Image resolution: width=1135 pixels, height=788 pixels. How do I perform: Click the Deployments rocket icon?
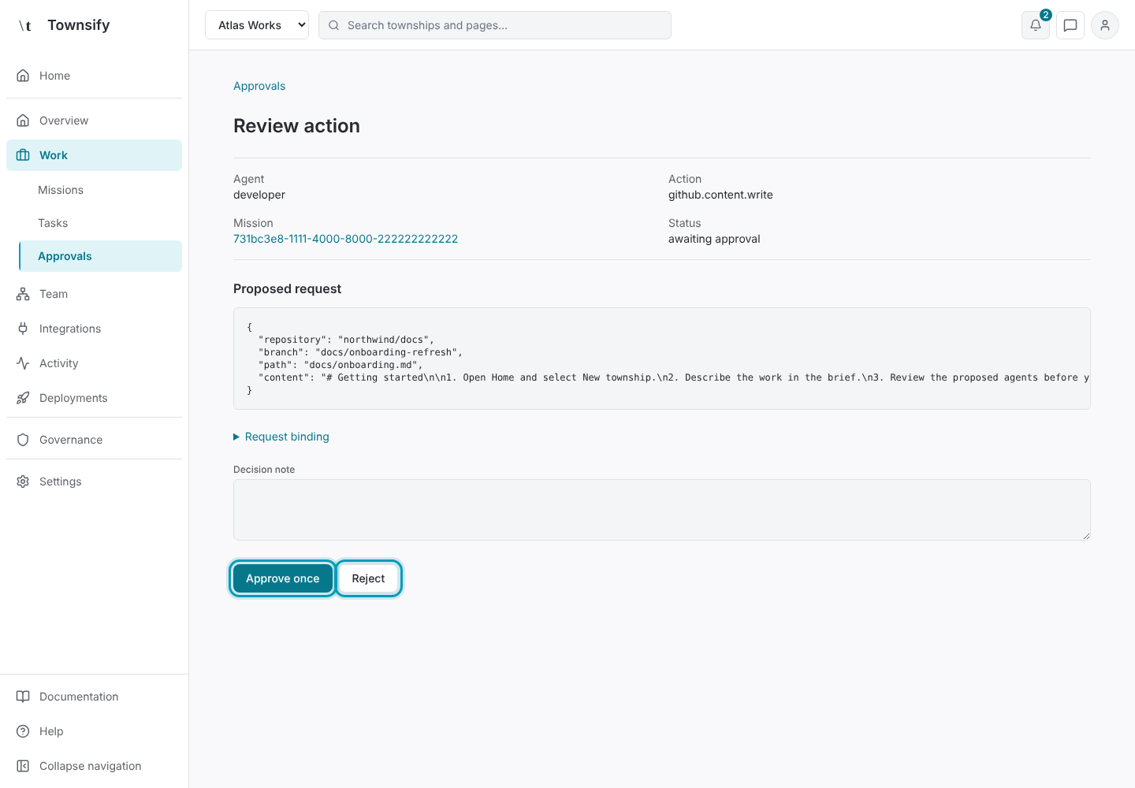(23, 398)
